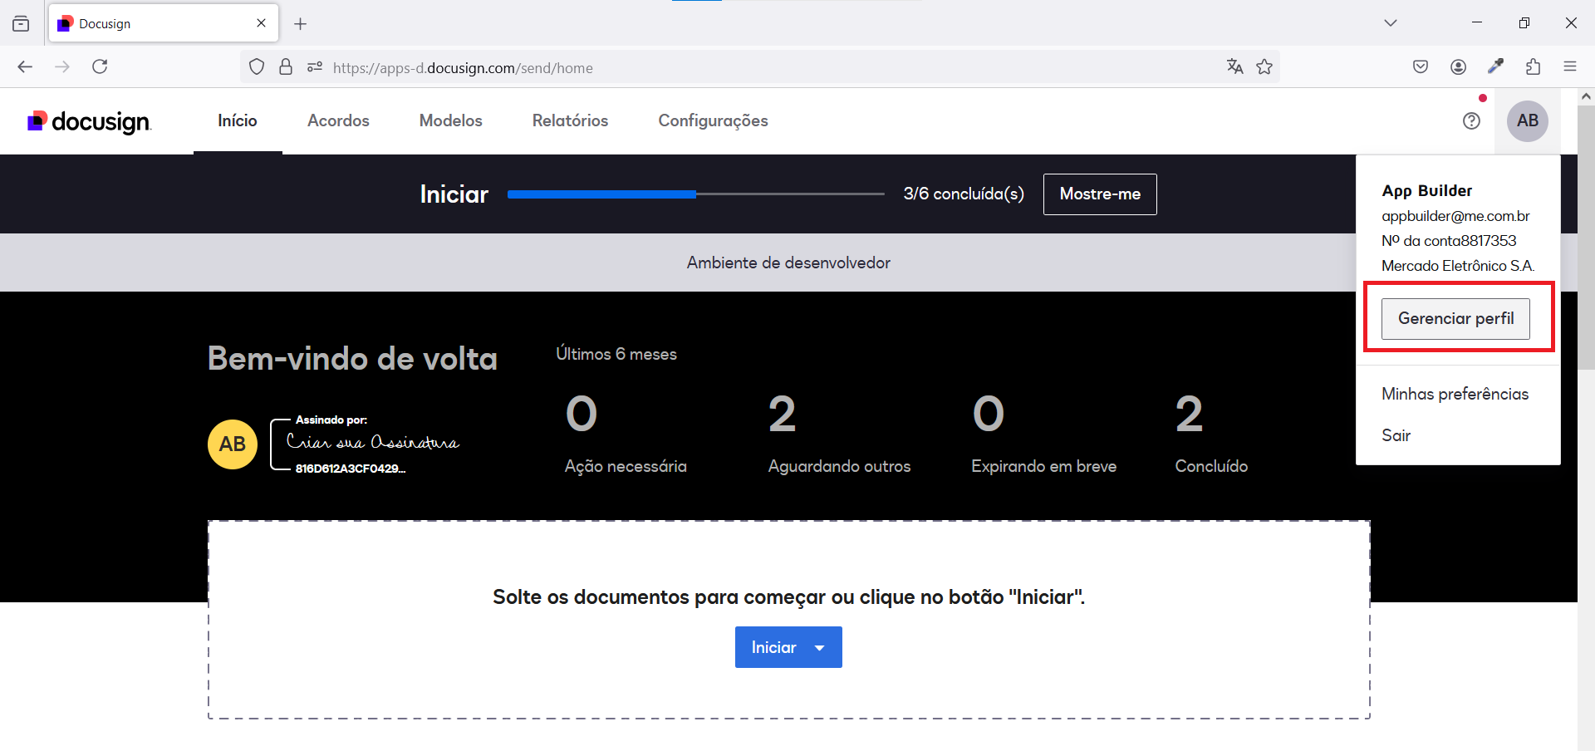Open the Firefox account icon in toolbar
This screenshot has width=1595, height=751.
point(1458,67)
